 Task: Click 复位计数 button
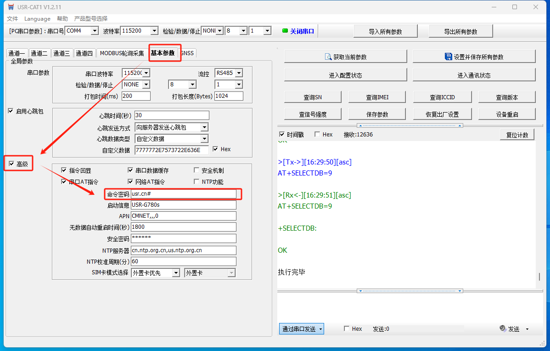click(x=517, y=135)
